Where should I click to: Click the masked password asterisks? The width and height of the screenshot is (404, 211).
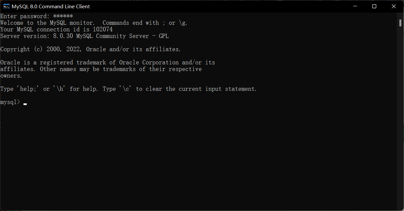[63, 16]
